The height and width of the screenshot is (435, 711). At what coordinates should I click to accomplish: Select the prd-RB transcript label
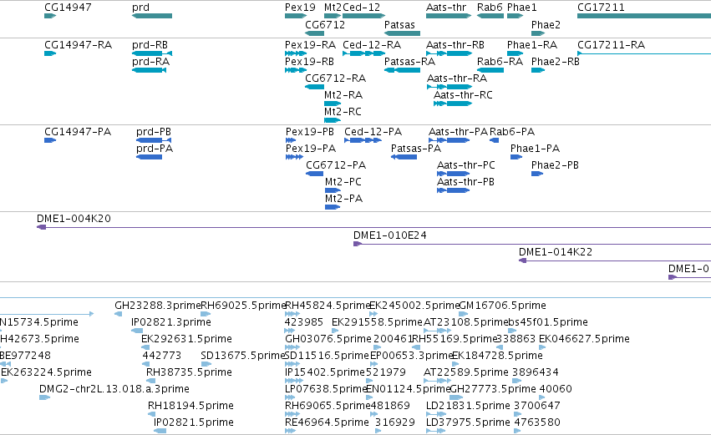coord(150,45)
